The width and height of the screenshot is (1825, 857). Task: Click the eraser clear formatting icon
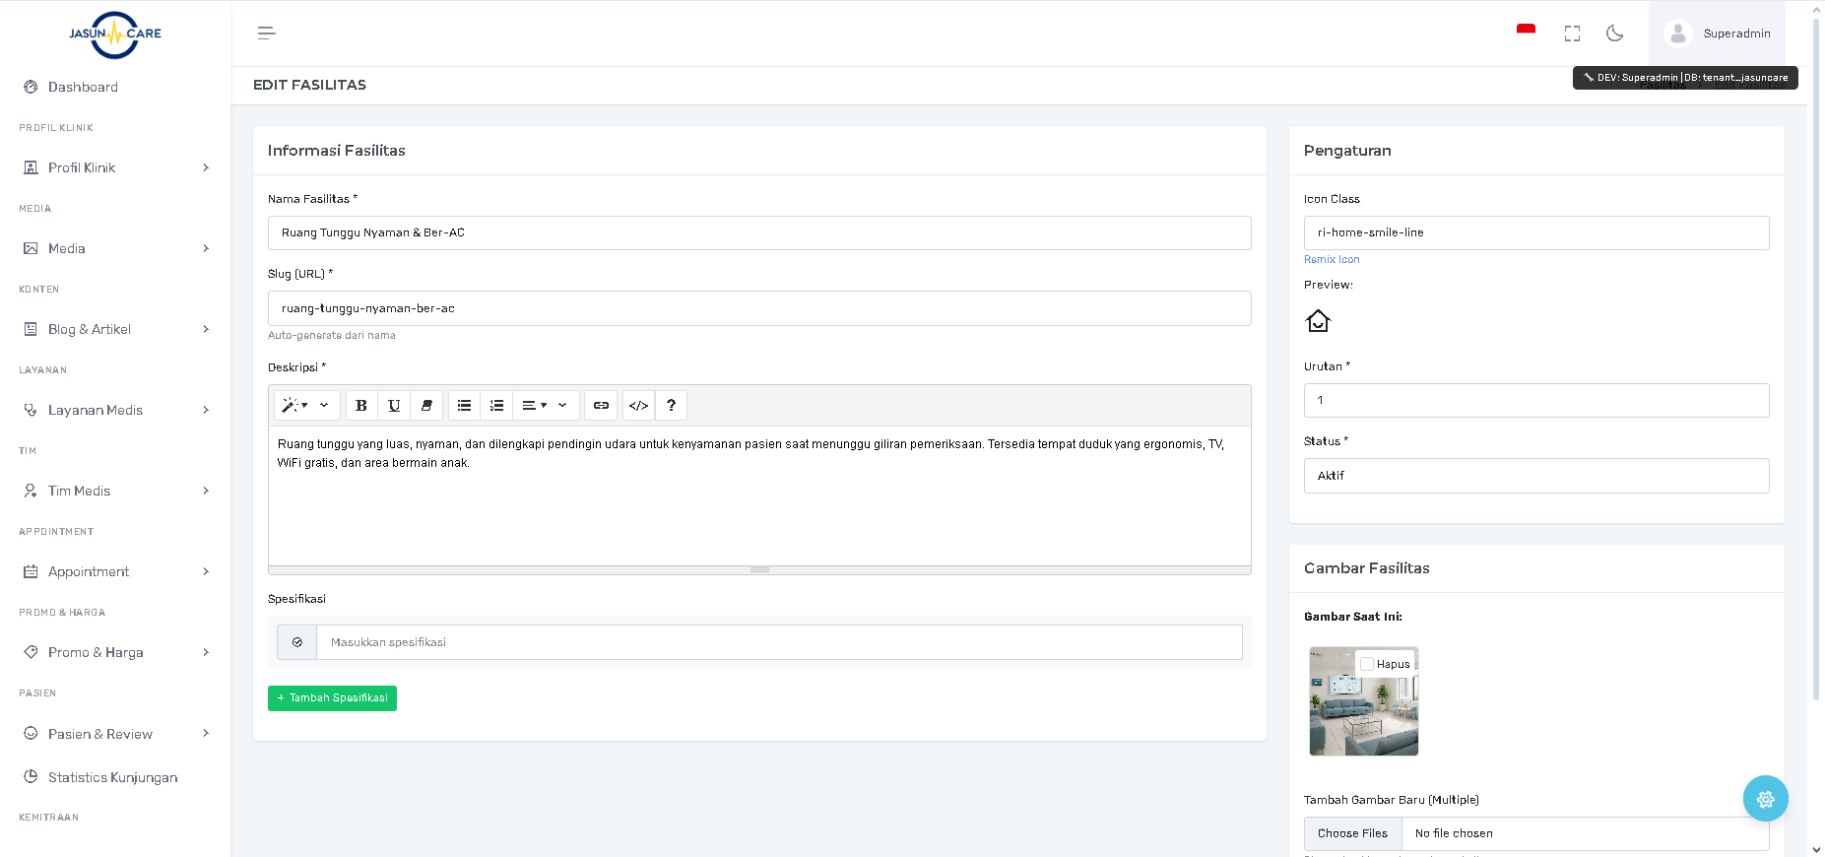[426, 406]
